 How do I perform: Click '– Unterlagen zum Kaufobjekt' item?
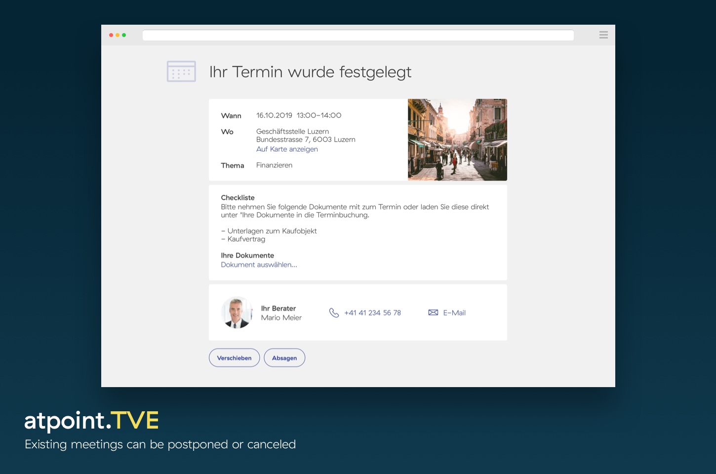[269, 231]
